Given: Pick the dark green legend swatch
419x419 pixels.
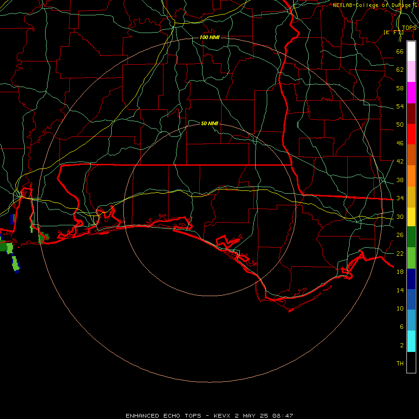Looking at the screenshot, I should pos(411,237).
